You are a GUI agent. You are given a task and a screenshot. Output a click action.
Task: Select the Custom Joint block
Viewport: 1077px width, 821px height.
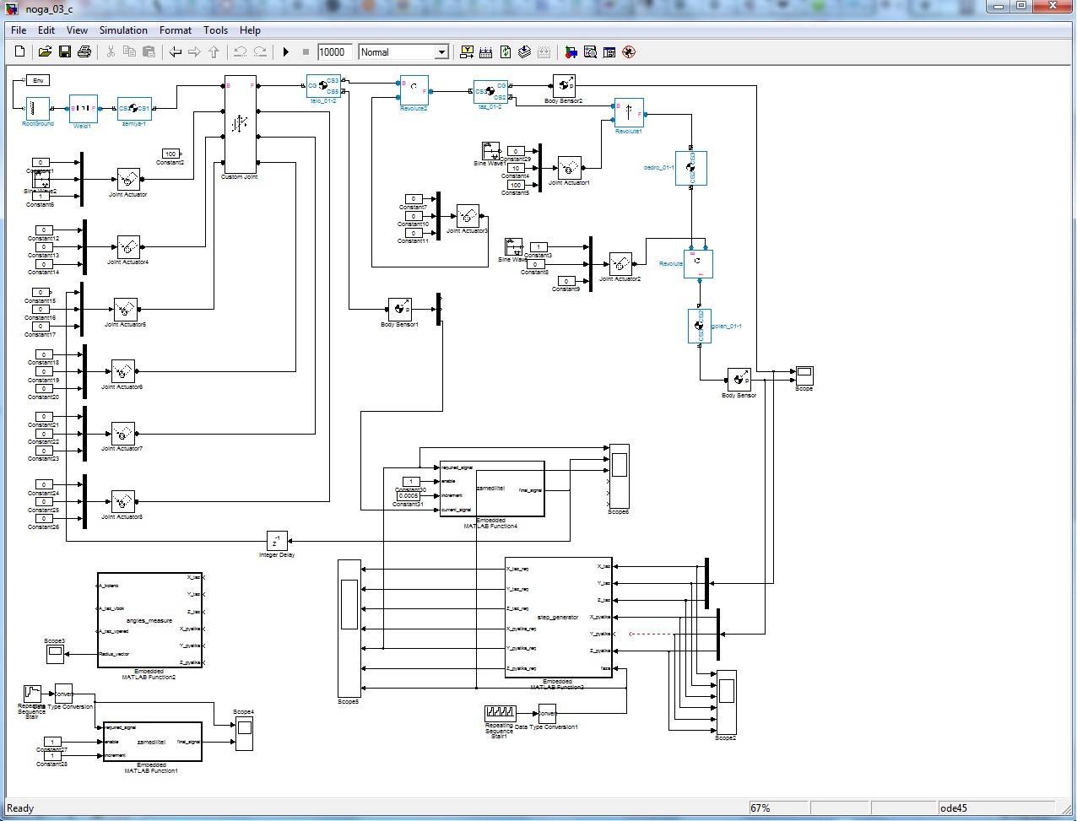(x=241, y=123)
